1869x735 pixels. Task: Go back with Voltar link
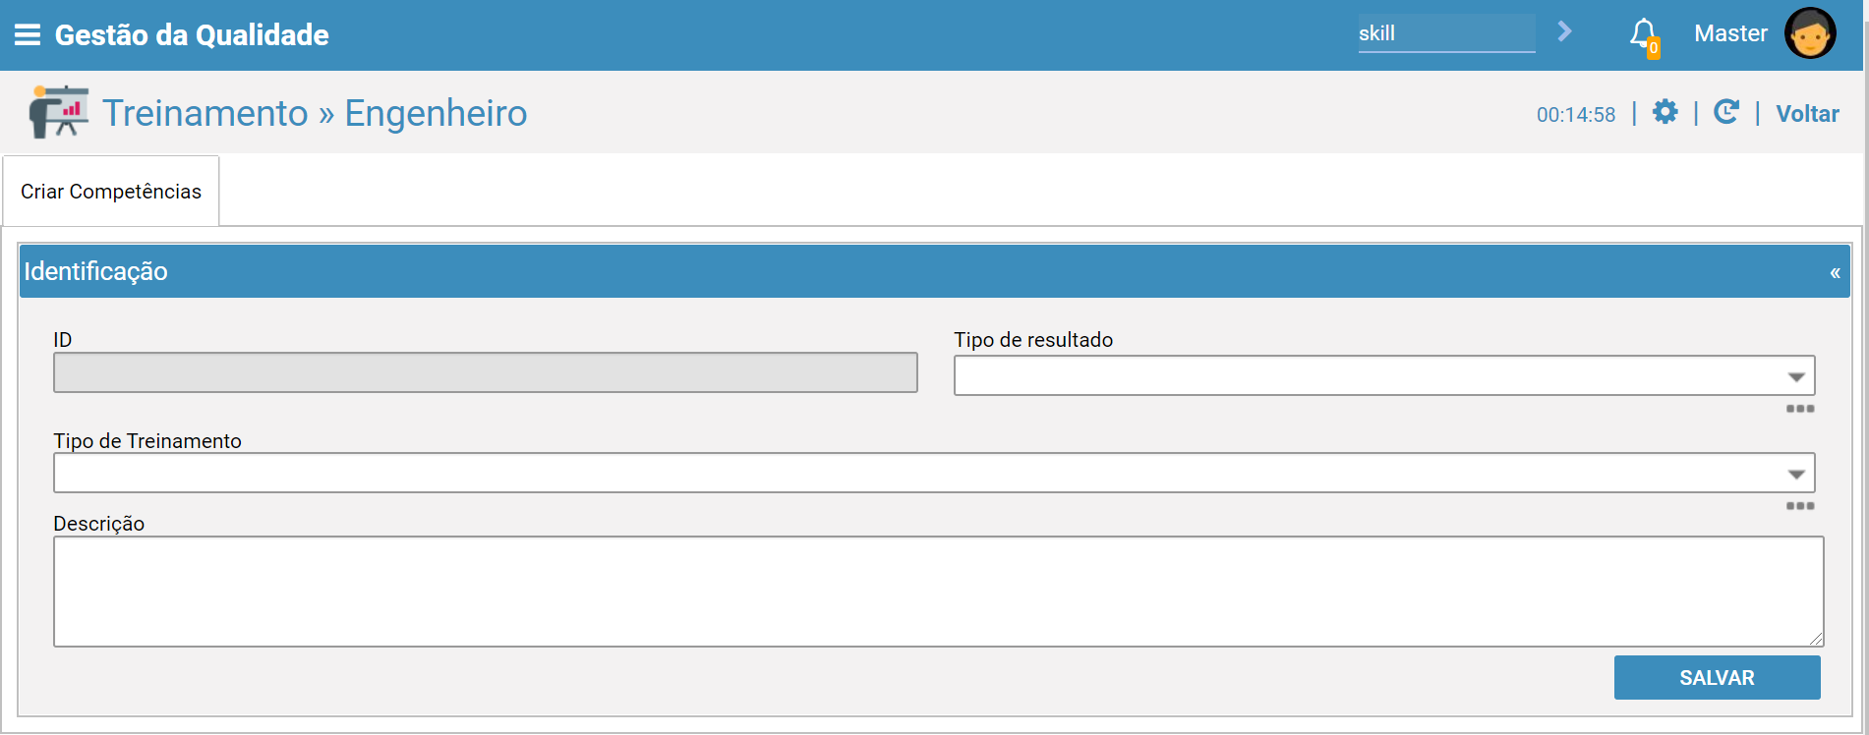tap(1807, 114)
